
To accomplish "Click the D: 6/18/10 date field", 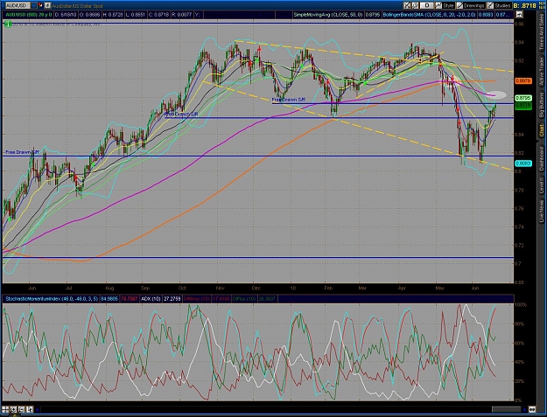I will pos(66,15).
